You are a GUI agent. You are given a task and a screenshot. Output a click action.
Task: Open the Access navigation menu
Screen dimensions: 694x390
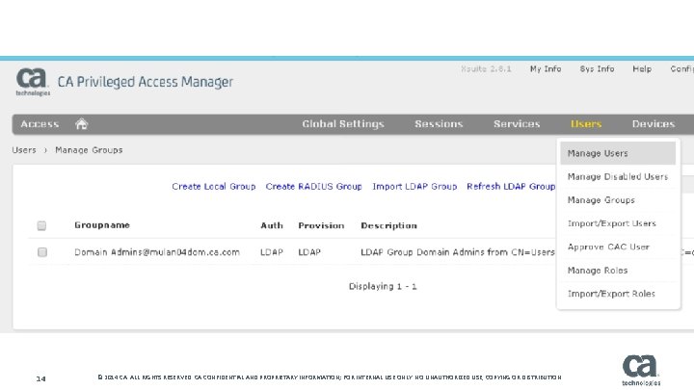[40, 124]
